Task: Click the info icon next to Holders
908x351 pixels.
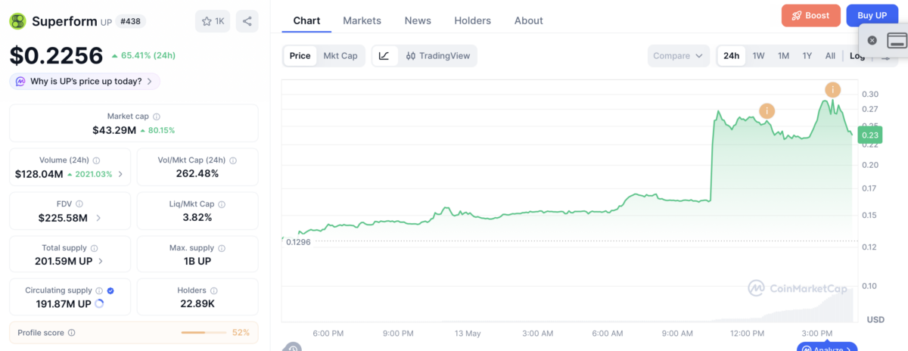Action: 213,290
